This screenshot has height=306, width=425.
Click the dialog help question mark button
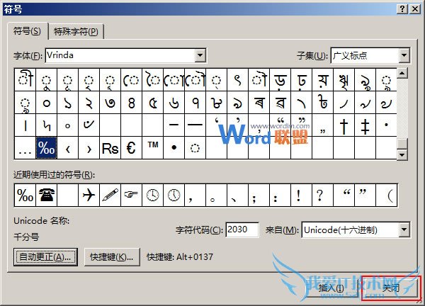[x=403, y=9]
